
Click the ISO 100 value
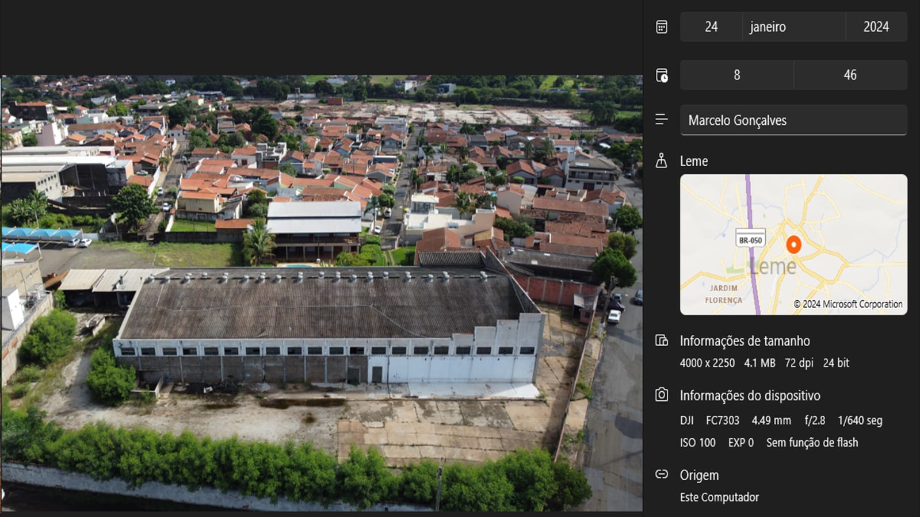tap(697, 442)
